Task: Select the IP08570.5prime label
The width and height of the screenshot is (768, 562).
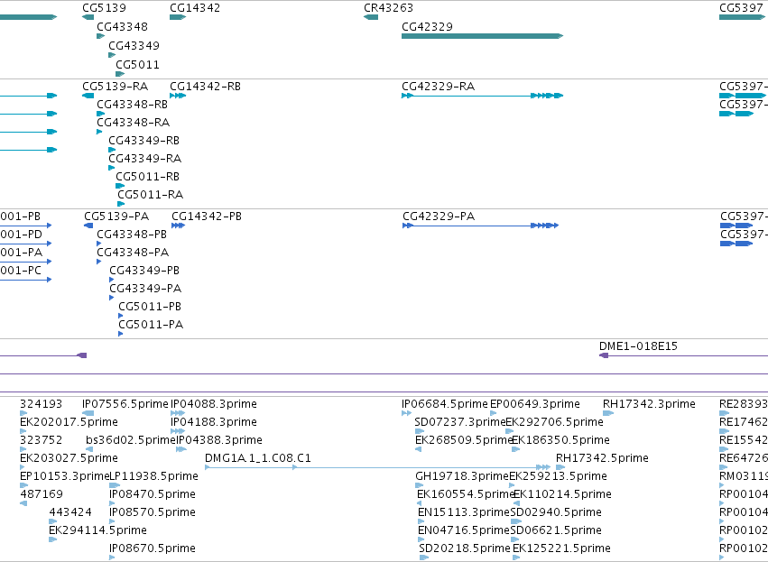Action: click(x=153, y=512)
